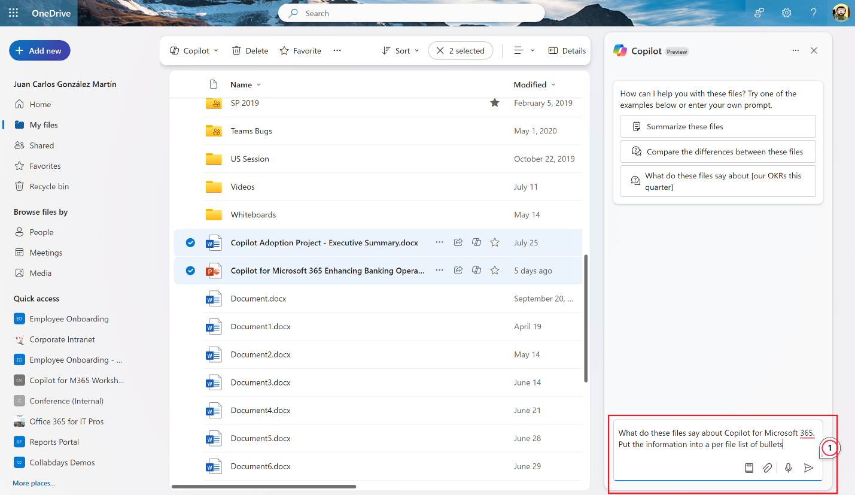This screenshot has width=855, height=495.
Task: Open the Copilot prompt library icon
Action: point(749,467)
